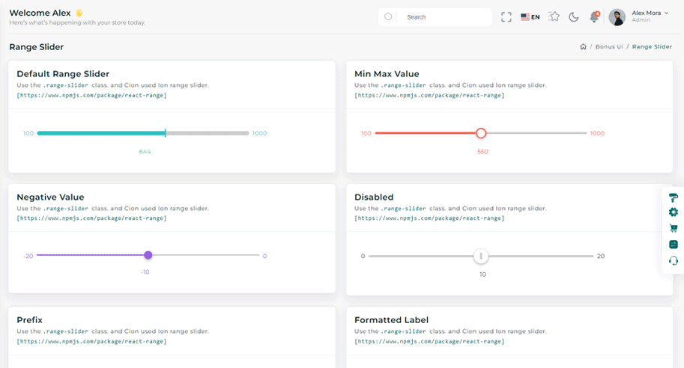Toggle dark mode with moon icon
The width and height of the screenshot is (684, 368).
coord(574,17)
